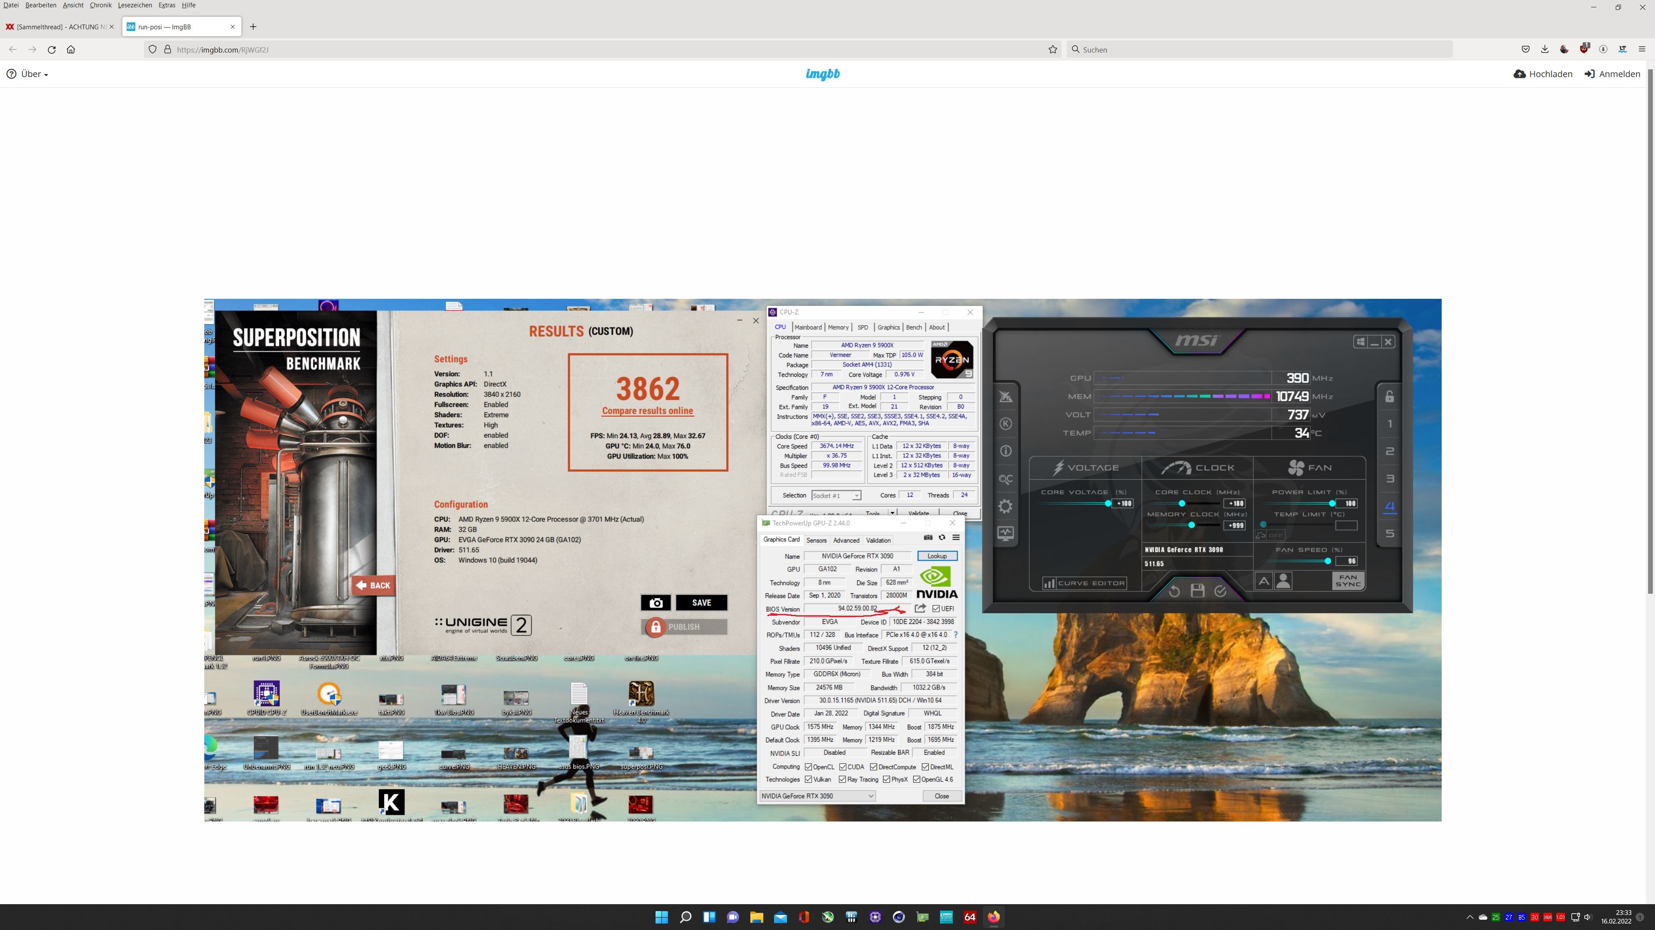Viewport: 1655px width, 930px height.
Task: Toggle the OpenGL 4.6 checkbox in GPU-Z
Action: click(917, 779)
